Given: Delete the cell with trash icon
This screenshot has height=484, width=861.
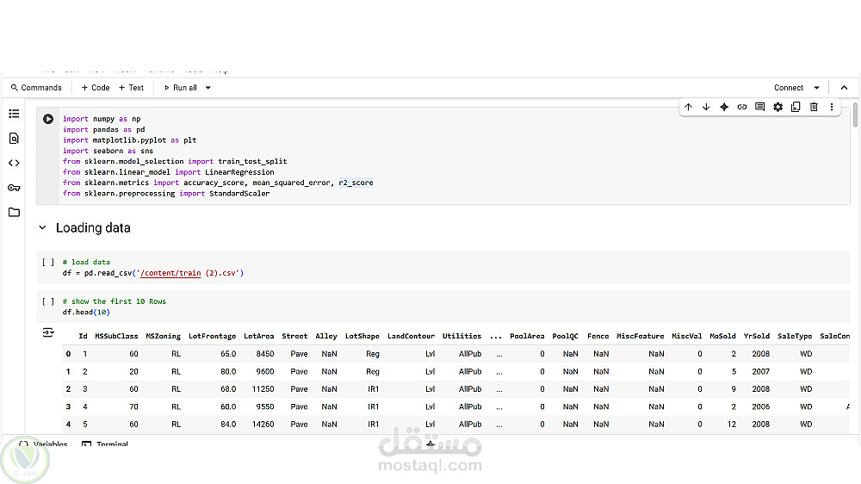Looking at the screenshot, I should tap(814, 107).
